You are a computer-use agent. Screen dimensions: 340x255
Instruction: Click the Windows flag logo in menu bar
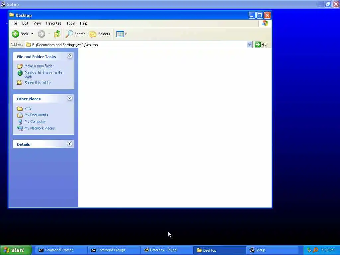point(265,23)
